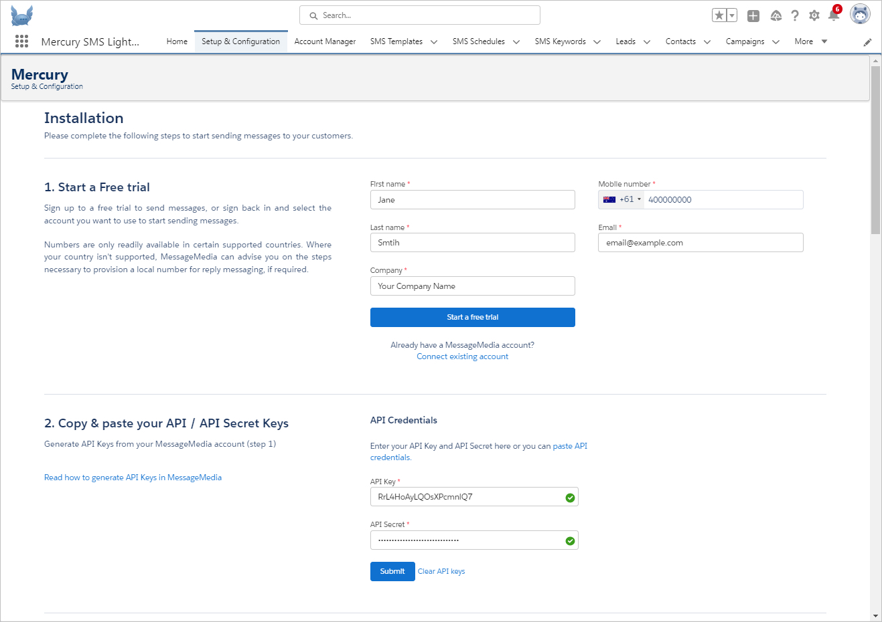This screenshot has width=882, height=622.
Task: Open the +61 country code dropdown
Action: coord(621,199)
